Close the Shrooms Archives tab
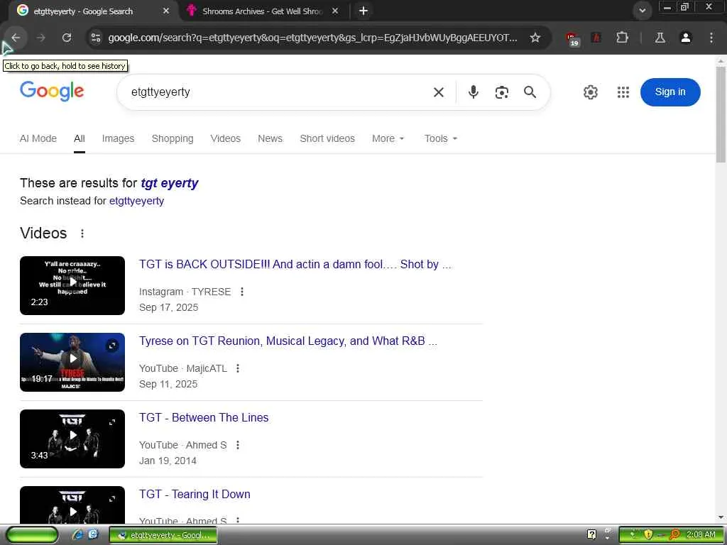 click(x=335, y=11)
